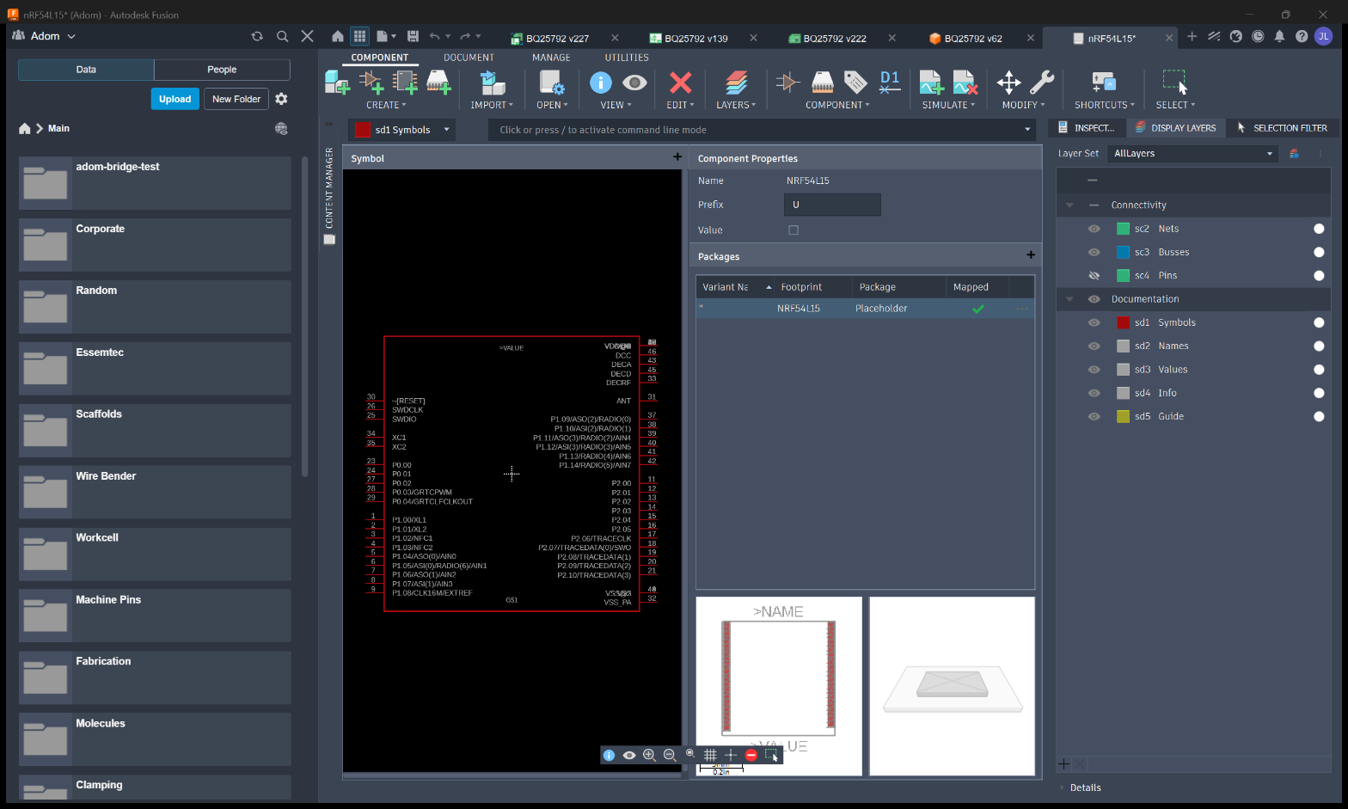Toggle the Documentation group eye
Screen dimensions: 1348x809
click(x=1094, y=299)
